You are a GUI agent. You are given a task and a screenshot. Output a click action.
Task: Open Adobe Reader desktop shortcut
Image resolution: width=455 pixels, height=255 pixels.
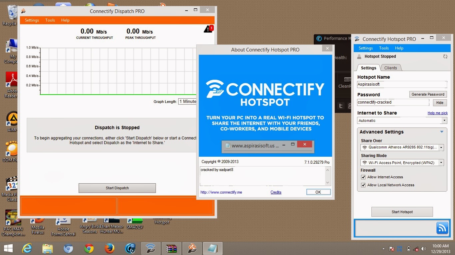tap(11, 85)
